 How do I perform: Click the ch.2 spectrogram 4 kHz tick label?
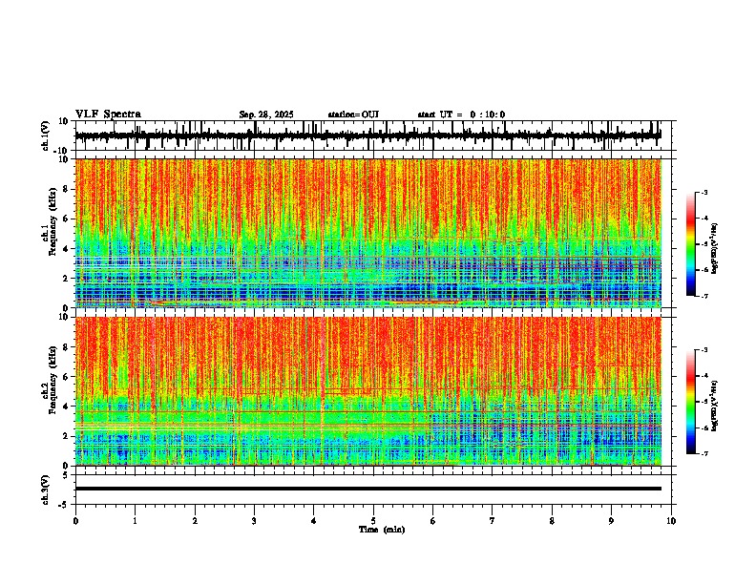(x=67, y=407)
